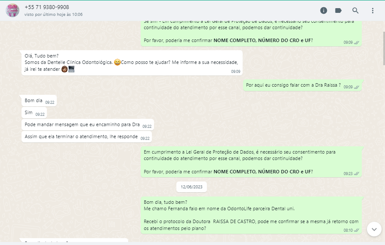This screenshot has height=245, width=385.
Task: Click read receipt checkmarks on Dra Raissa message
Action: [x=357, y=87]
